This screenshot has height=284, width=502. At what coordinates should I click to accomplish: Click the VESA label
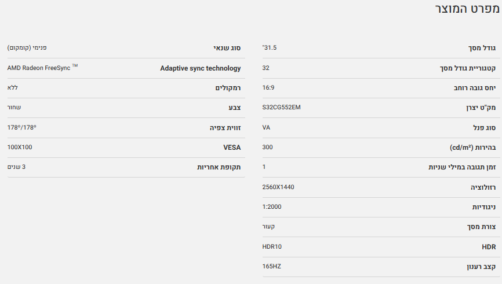(232, 147)
